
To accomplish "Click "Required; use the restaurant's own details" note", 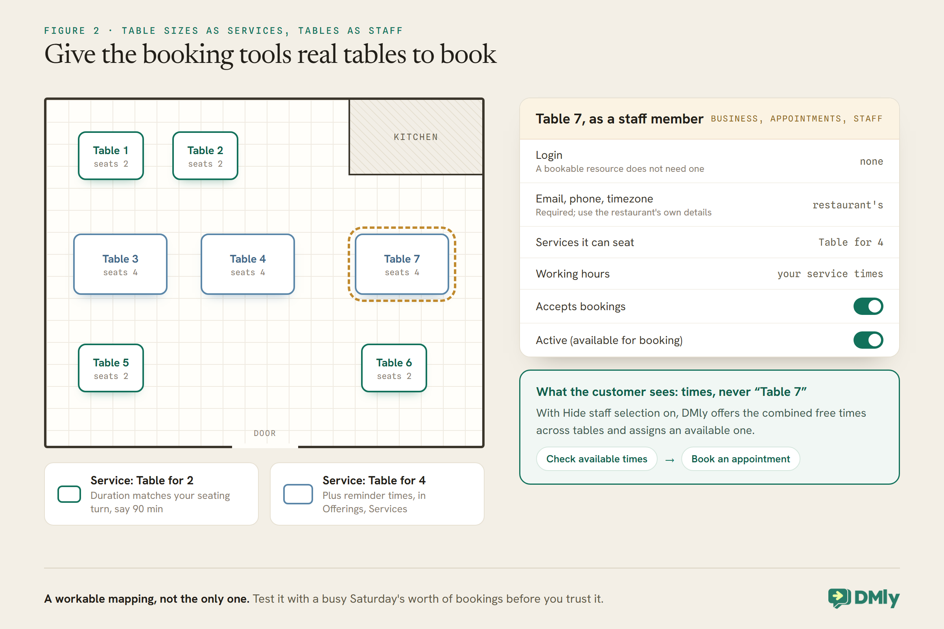I will coord(623,212).
